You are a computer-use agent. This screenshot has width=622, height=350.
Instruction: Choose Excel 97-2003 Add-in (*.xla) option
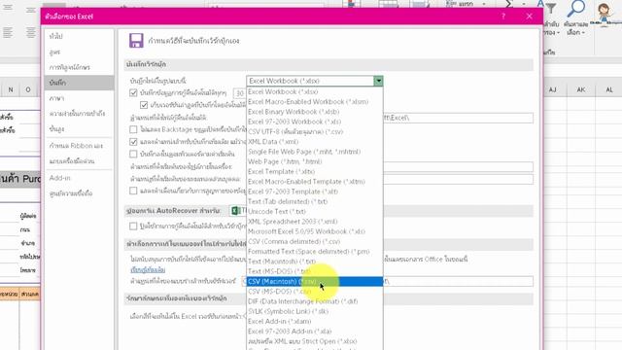click(x=315, y=331)
